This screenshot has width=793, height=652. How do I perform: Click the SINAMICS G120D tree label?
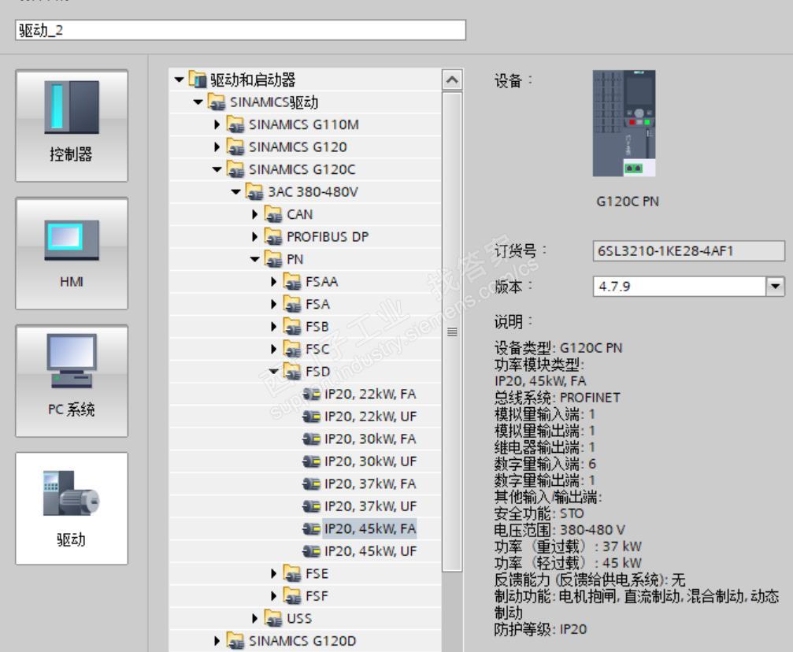pyautogui.click(x=302, y=641)
